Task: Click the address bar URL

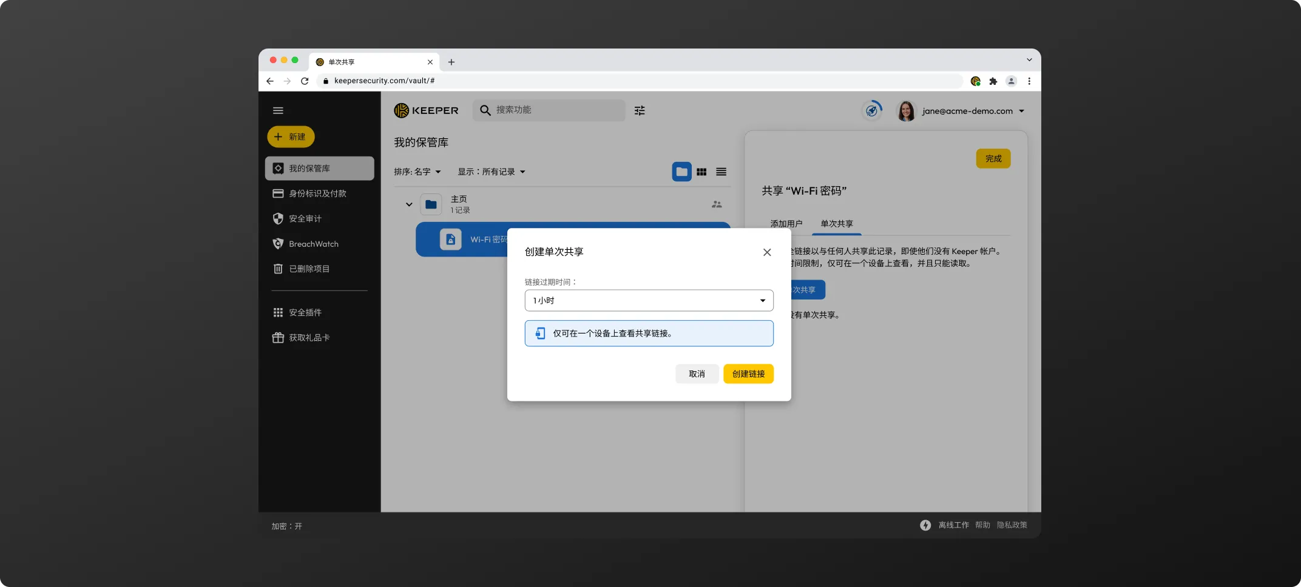Action: tap(384, 81)
